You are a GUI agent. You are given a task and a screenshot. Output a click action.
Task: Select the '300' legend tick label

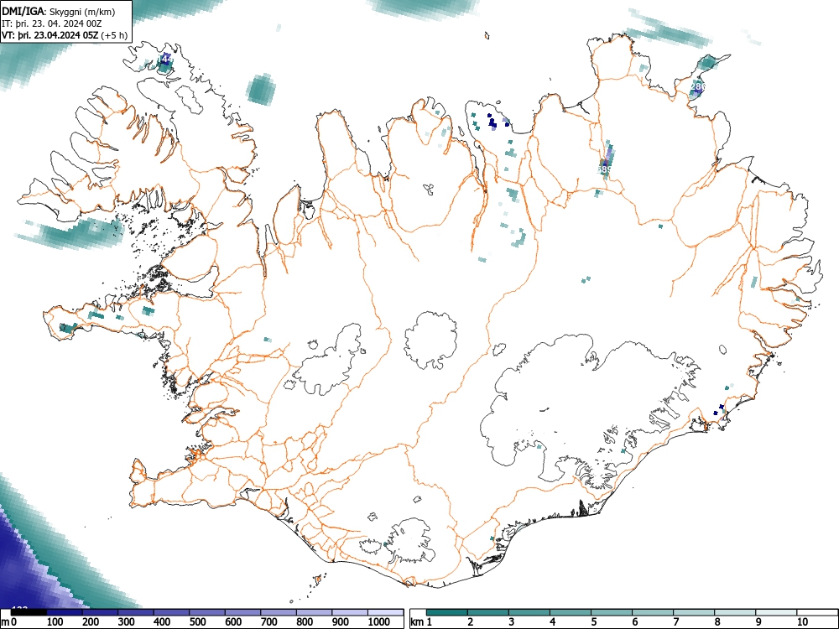(127, 622)
